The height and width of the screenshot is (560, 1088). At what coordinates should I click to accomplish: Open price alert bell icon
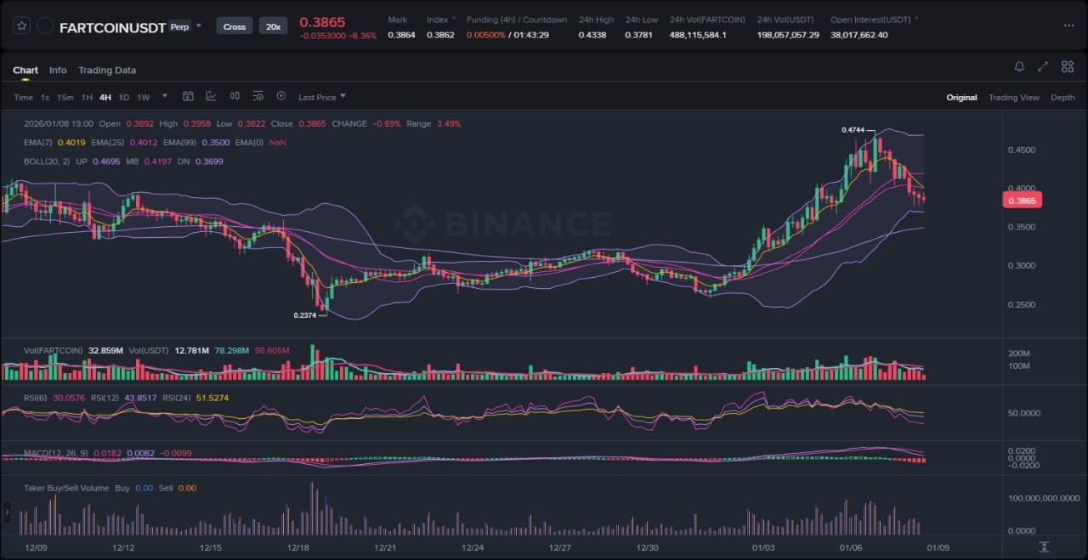pos(1019,66)
